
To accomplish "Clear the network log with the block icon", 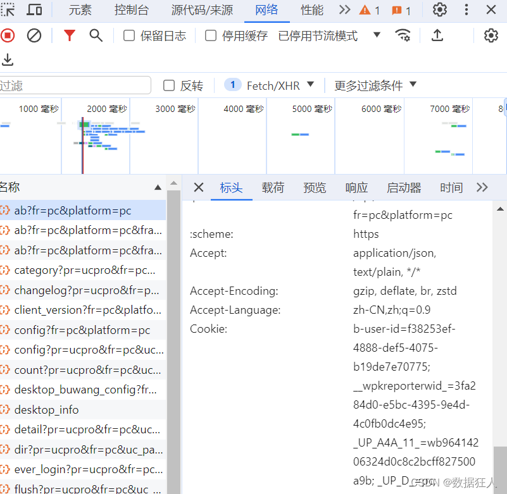I will pos(34,35).
